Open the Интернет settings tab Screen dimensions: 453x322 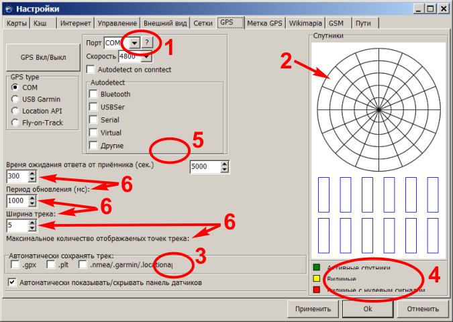[75, 23]
